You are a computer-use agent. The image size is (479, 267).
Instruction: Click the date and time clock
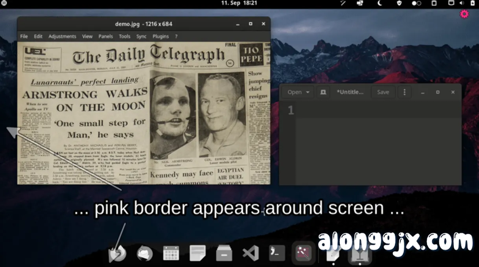(239, 3)
